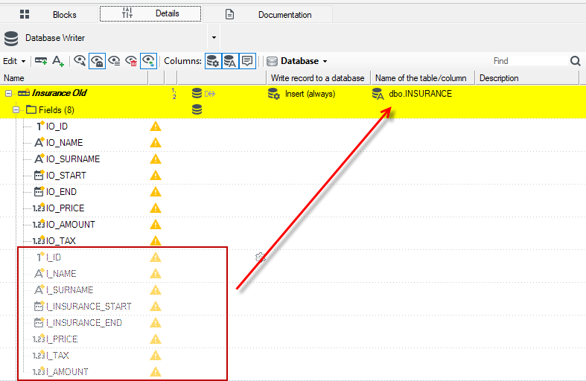Screen dimensions: 586x381
Task: Toggle the eye with blue arrow mapping icon
Action: (x=148, y=61)
